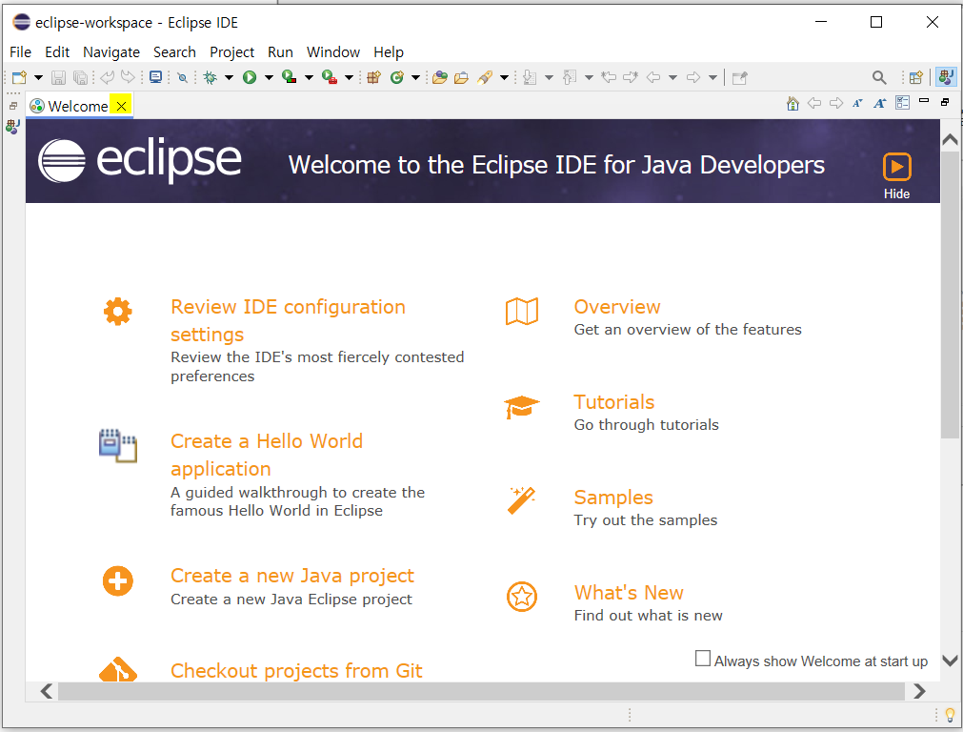This screenshot has height=732, width=963.
Task: Expand the External Tools dropdown arrow
Action: pos(349,77)
